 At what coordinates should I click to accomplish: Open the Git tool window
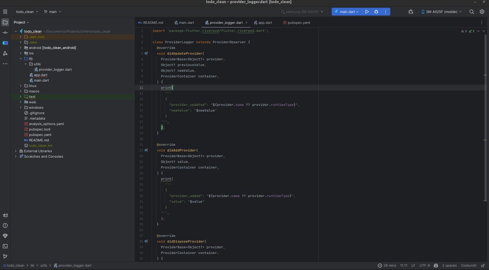[x=5, y=257]
